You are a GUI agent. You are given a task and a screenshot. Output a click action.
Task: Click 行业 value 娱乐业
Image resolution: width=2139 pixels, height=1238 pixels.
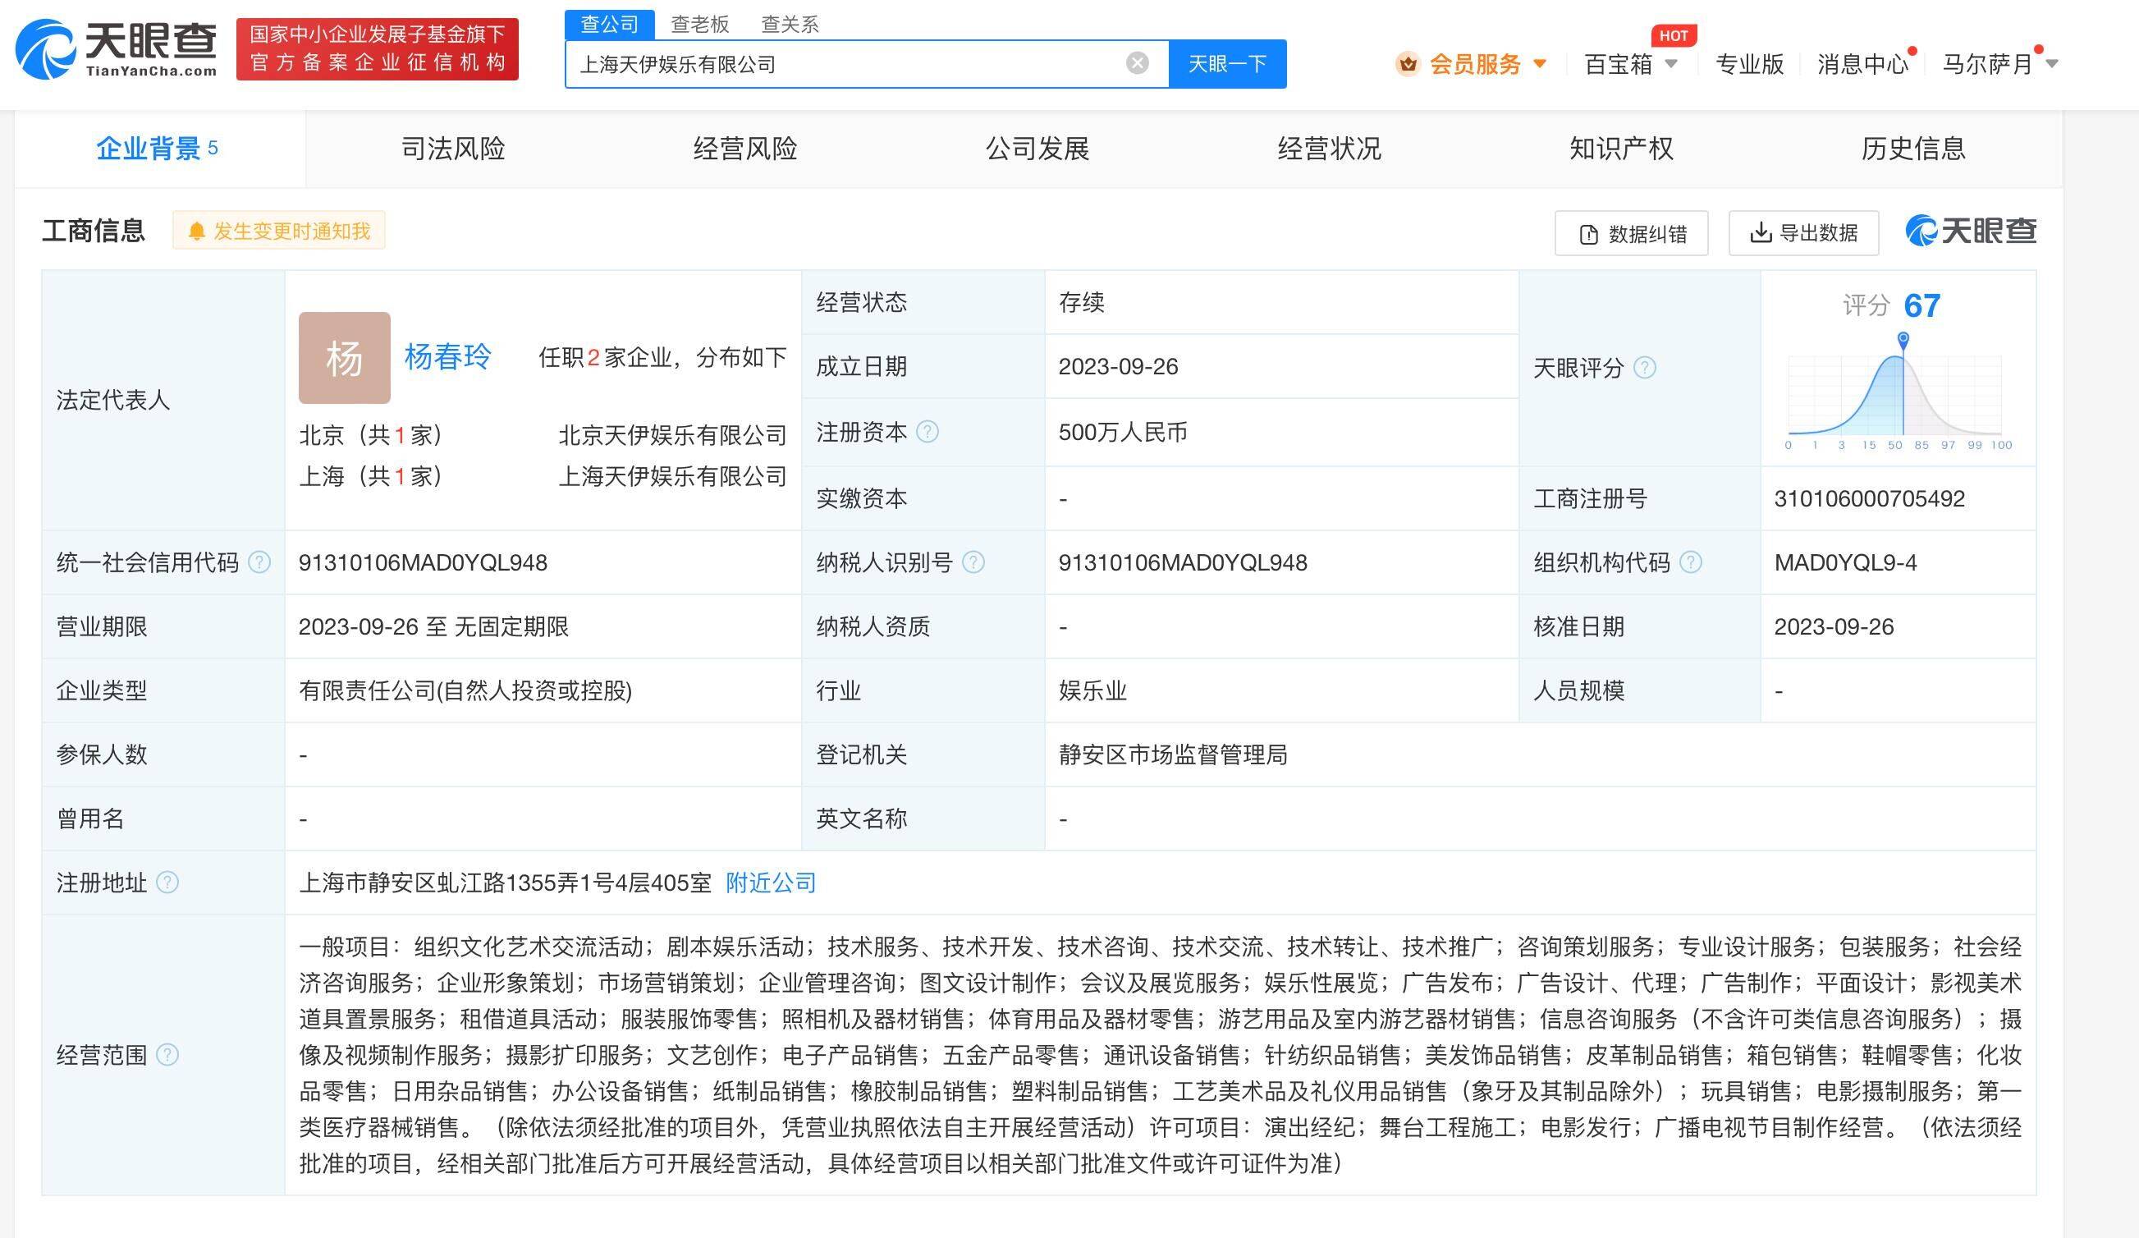1092,690
